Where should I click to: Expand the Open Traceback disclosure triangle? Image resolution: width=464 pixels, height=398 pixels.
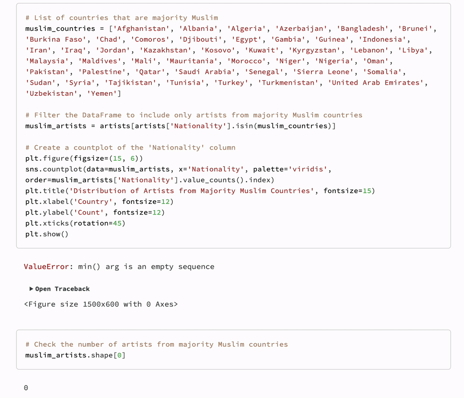31,289
